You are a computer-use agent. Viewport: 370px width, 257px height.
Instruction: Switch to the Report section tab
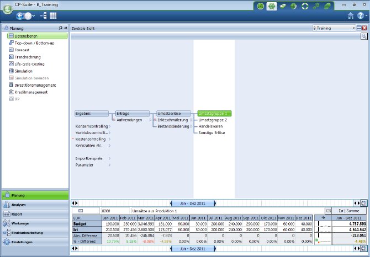(35, 214)
